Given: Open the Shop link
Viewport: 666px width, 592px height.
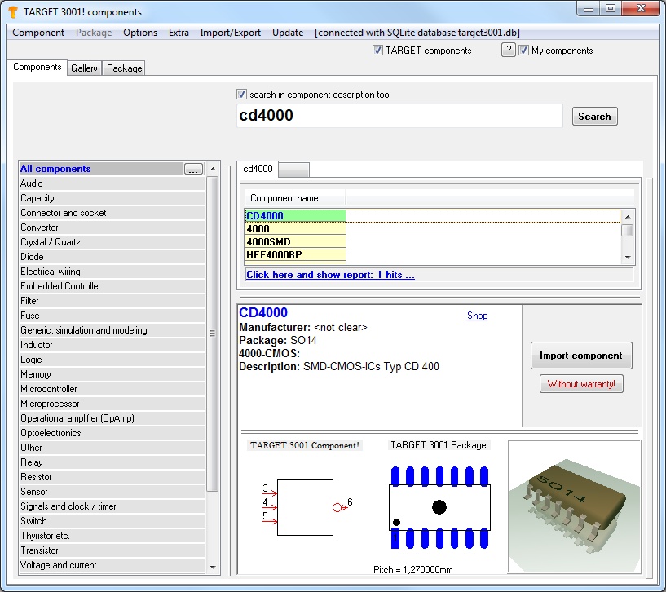Looking at the screenshot, I should pos(477,316).
